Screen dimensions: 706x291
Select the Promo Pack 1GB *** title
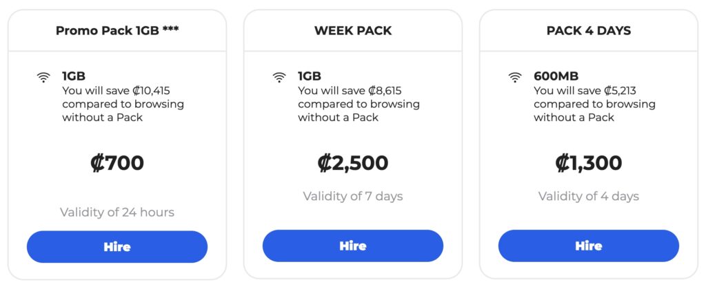click(117, 30)
